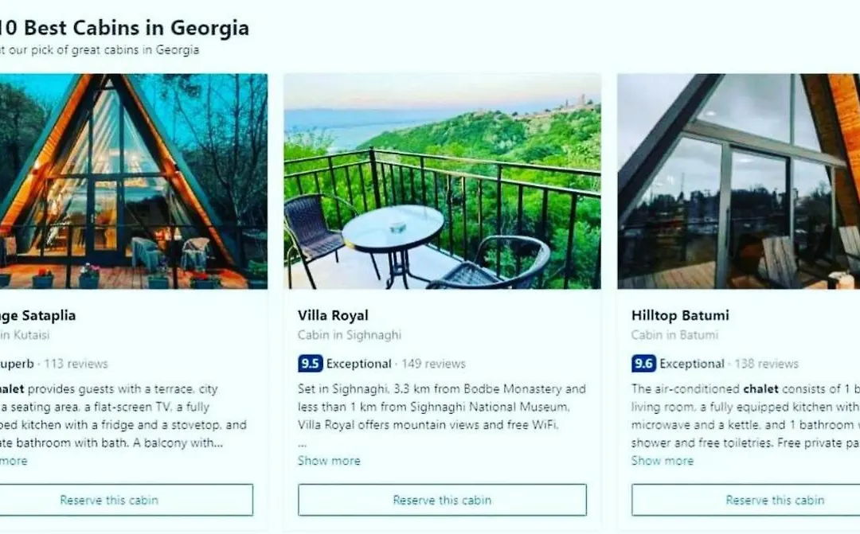Expand the Kutaisi cabin description
Viewport: 860px width, 534px height.
pos(14,461)
